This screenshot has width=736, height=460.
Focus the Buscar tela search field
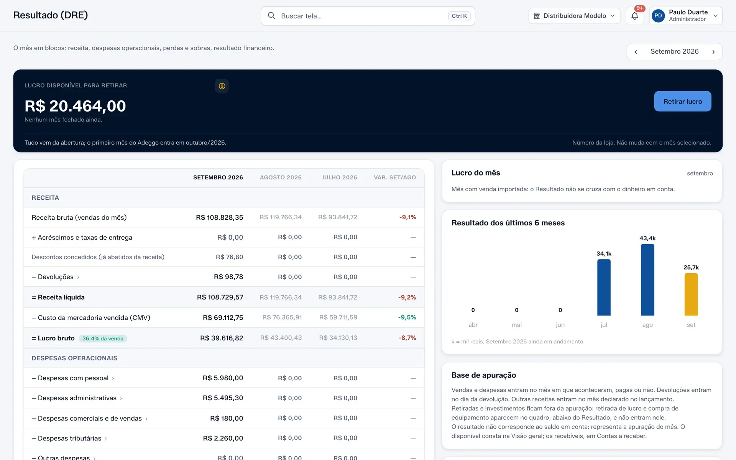pos(368,16)
